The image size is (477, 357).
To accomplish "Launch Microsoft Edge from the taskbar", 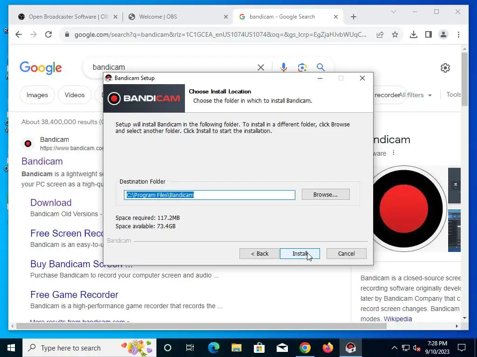I will coord(213,348).
